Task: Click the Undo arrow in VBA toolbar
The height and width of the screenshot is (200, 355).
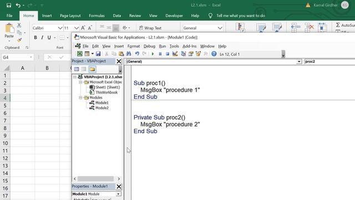Action: [137, 54]
